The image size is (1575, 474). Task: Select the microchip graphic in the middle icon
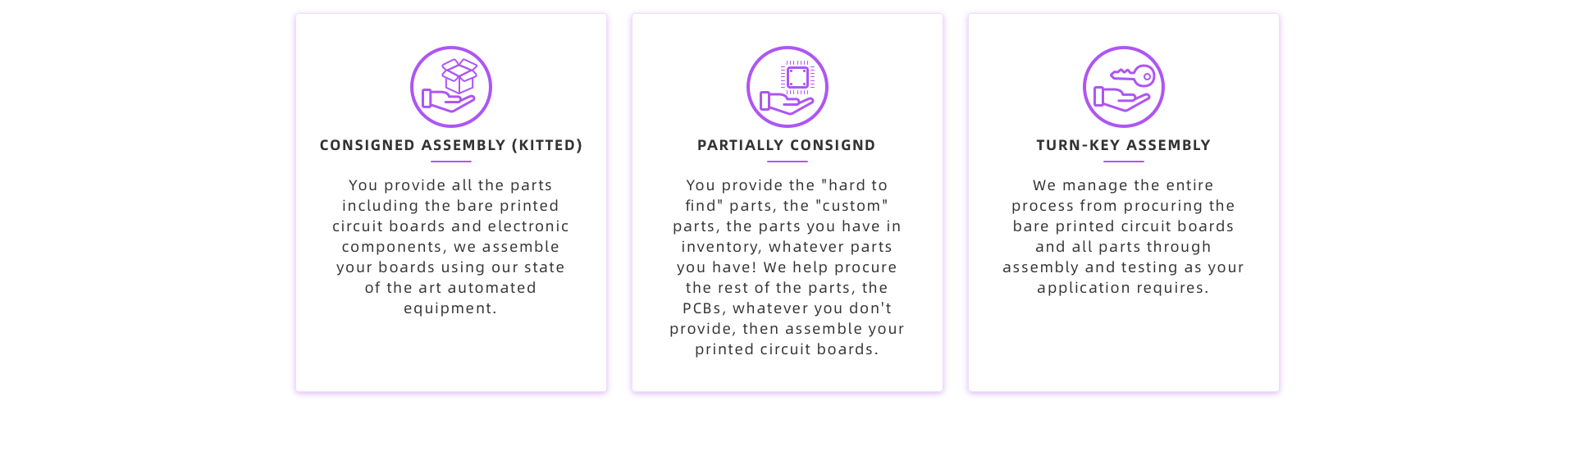(x=797, y=78)
